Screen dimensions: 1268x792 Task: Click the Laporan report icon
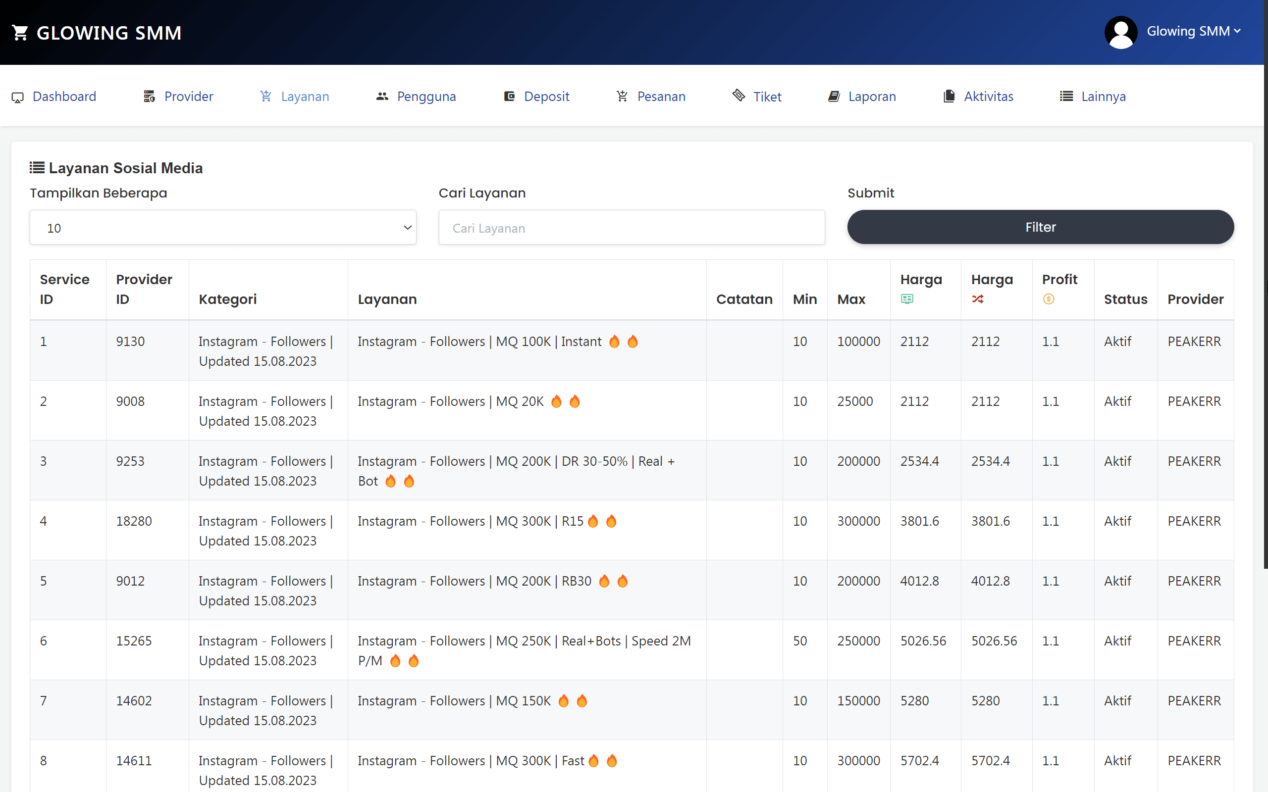click(x=833, y=97)
